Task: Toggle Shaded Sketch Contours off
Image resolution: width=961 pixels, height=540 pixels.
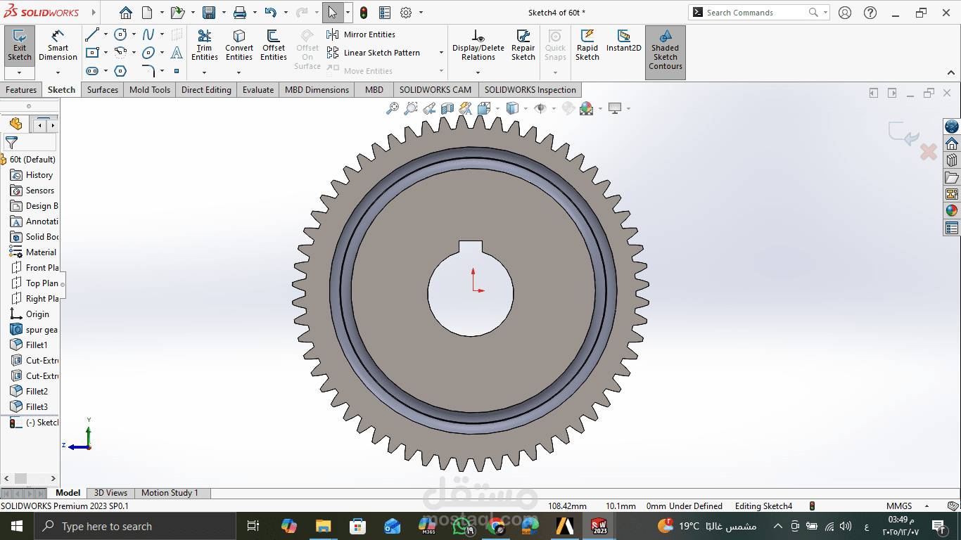Action: coord(665,49)
